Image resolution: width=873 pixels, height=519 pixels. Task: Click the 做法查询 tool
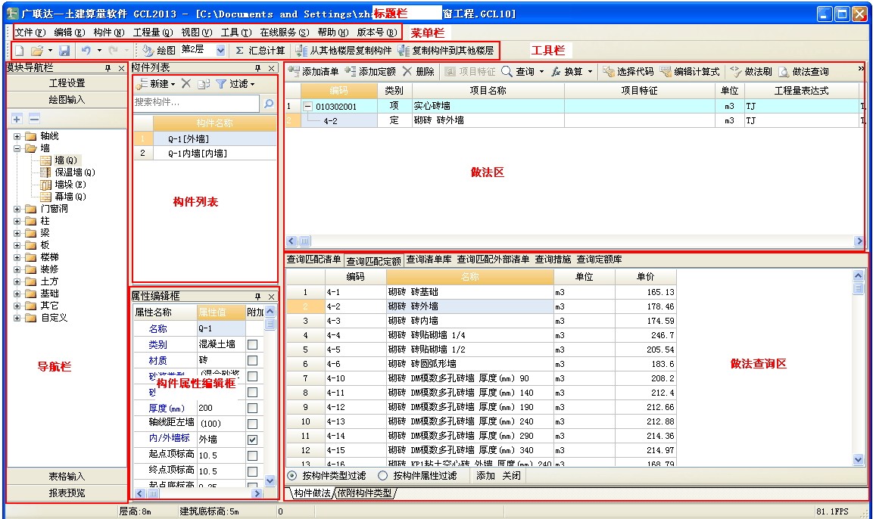click(803, 72)
